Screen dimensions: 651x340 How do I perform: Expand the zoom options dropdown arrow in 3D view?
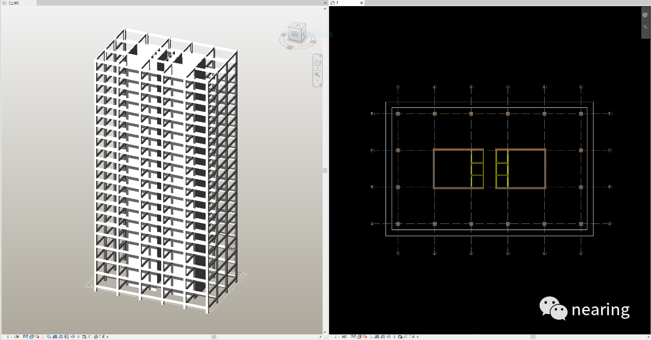tap(317, 80)
